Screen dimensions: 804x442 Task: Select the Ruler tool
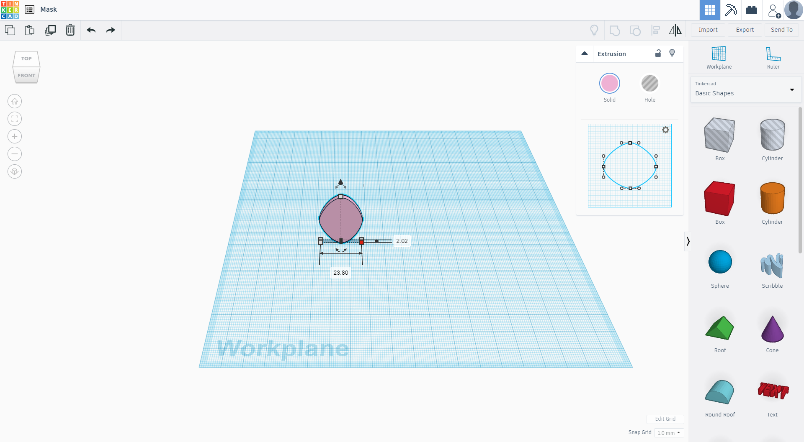[x=773, y=58]
